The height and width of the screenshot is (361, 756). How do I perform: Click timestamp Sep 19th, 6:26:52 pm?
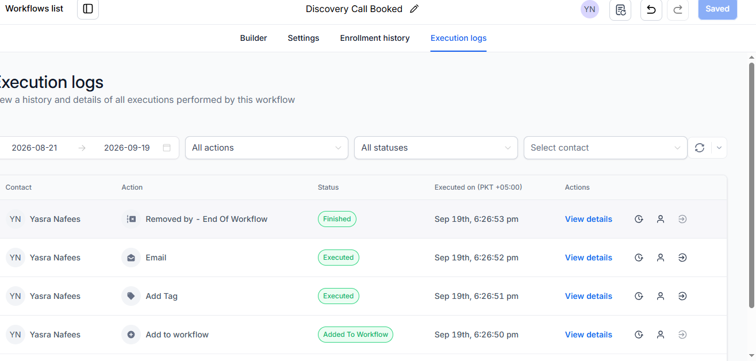(477, 258)
